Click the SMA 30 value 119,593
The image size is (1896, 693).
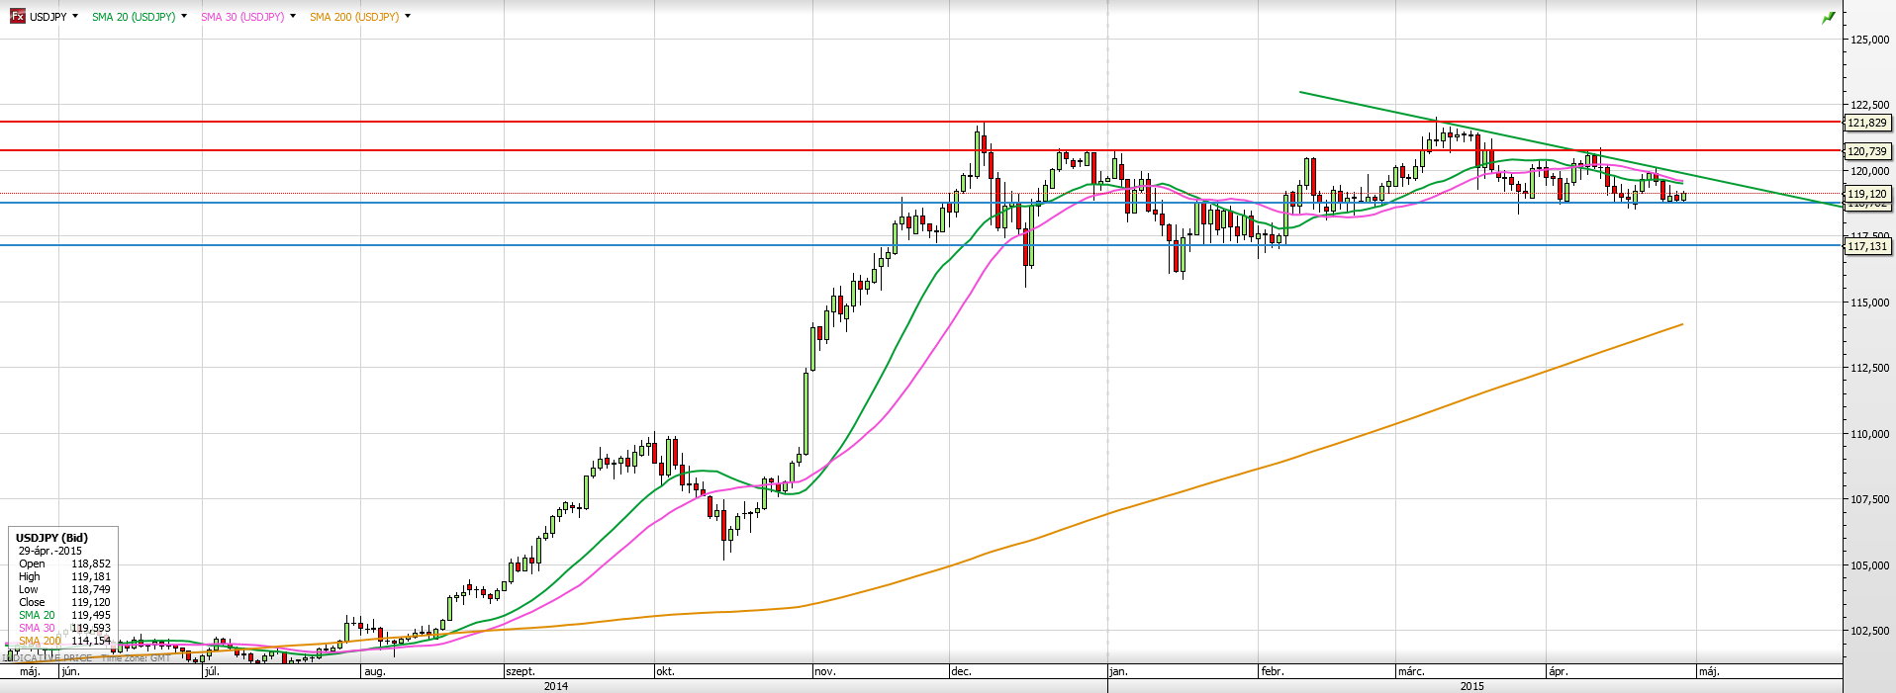click(x=91, y=628)
